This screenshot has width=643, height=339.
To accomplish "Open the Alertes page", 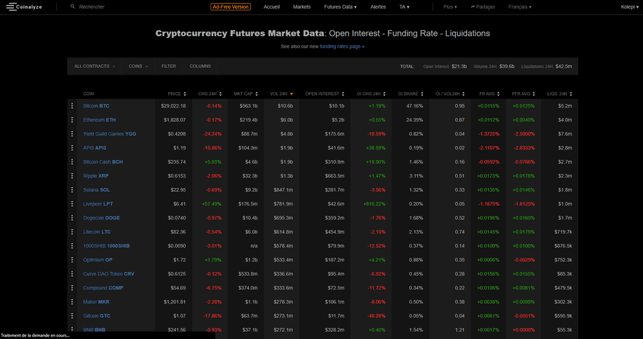I will point(378,7).
